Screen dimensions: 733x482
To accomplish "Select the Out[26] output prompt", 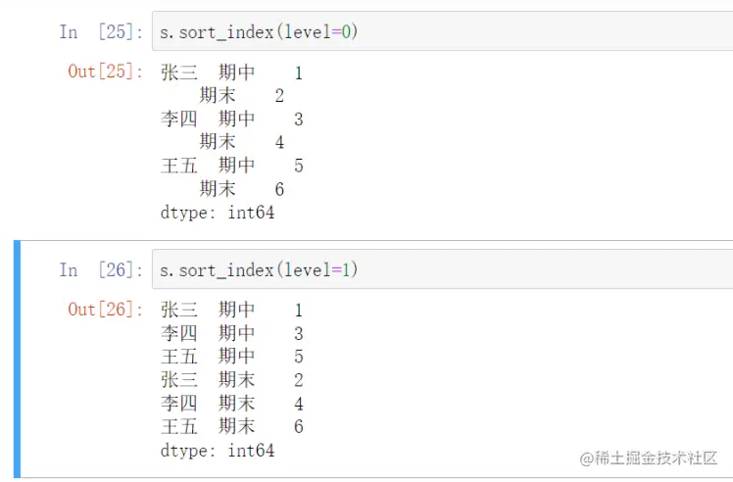I will [x=105, y=310].
